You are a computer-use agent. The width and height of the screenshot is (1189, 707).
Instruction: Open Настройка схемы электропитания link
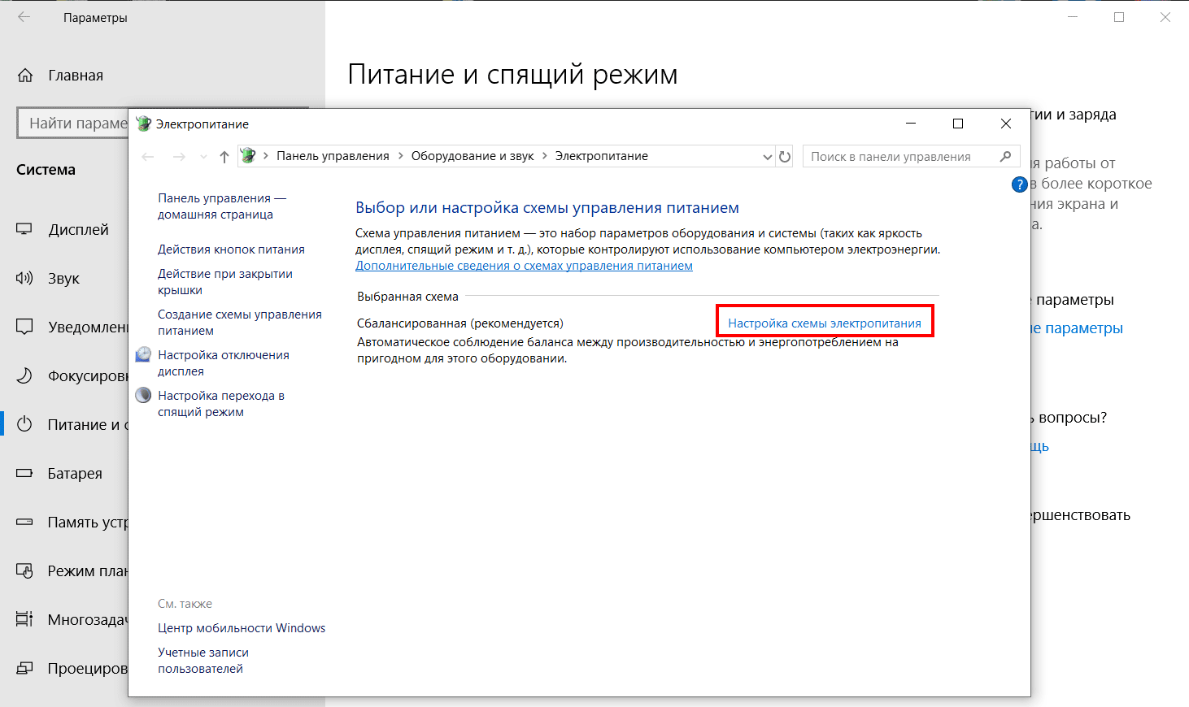[x=824, y=323]
